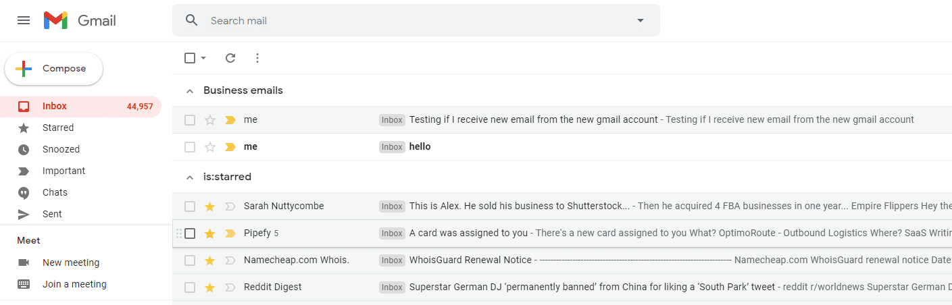Check the box for Testing email
This screenshot has height=305, width=952.
[190, 120]
